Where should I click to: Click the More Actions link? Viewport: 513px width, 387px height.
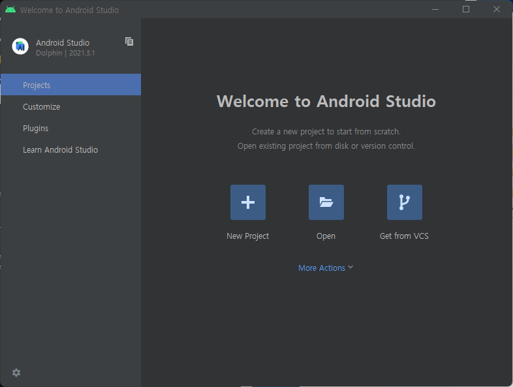coord(321,268)
